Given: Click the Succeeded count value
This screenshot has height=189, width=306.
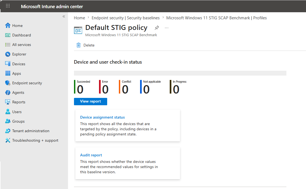Looking at the screenshot, I should click(x=80, y=89).
